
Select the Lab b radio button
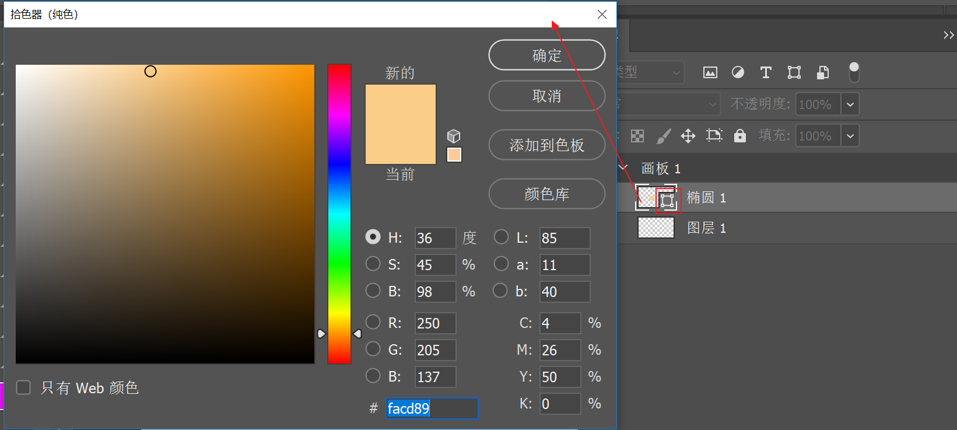(500, 291)
